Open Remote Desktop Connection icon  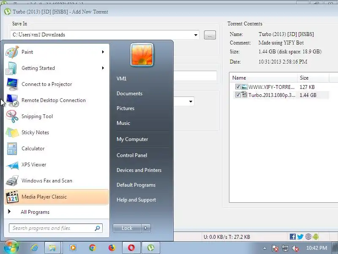pyautogui.click(x=12, y=100)
